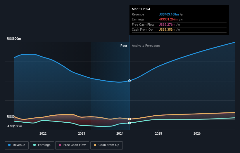This screenshot has height=153, width=240.
Task: Toggle the Earnings legend button
Action: click(x=42, y=145)
